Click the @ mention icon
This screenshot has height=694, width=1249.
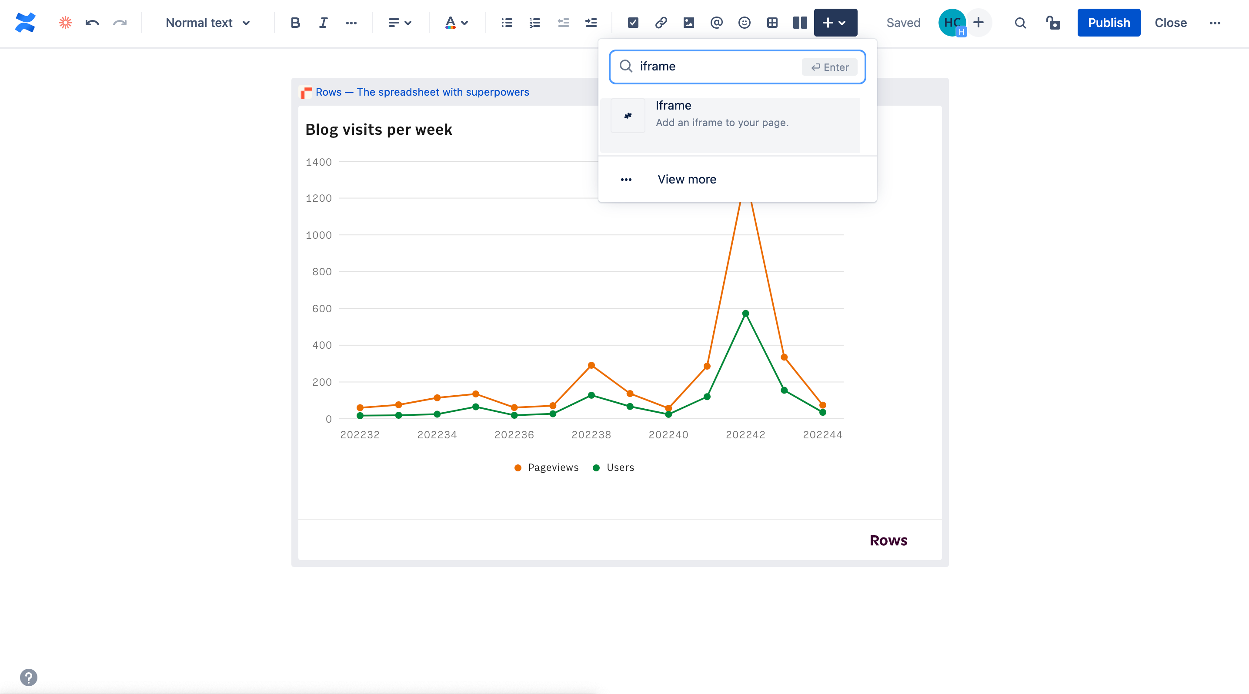click(716, 23)
